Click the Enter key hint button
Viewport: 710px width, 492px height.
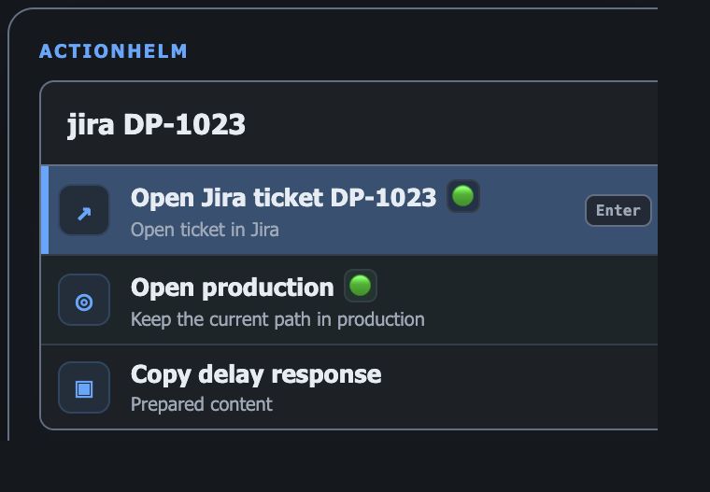click(618, 210)
